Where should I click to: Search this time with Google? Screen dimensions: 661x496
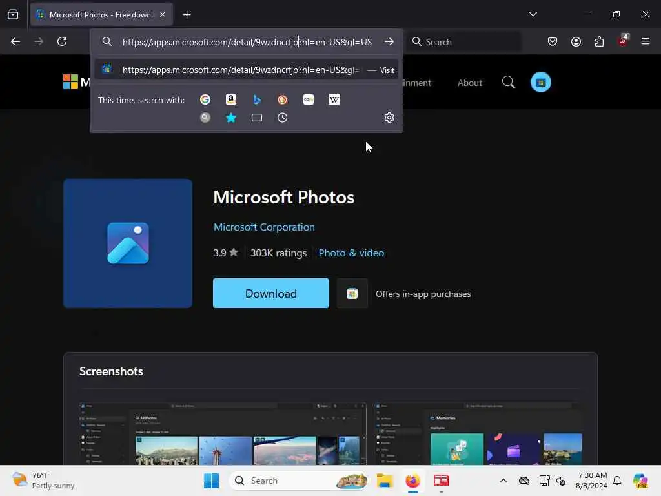[205, 99]
